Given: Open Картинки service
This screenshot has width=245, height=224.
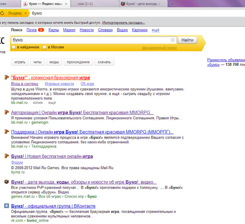Looking at the screenshot, I should tap(140, 30).
